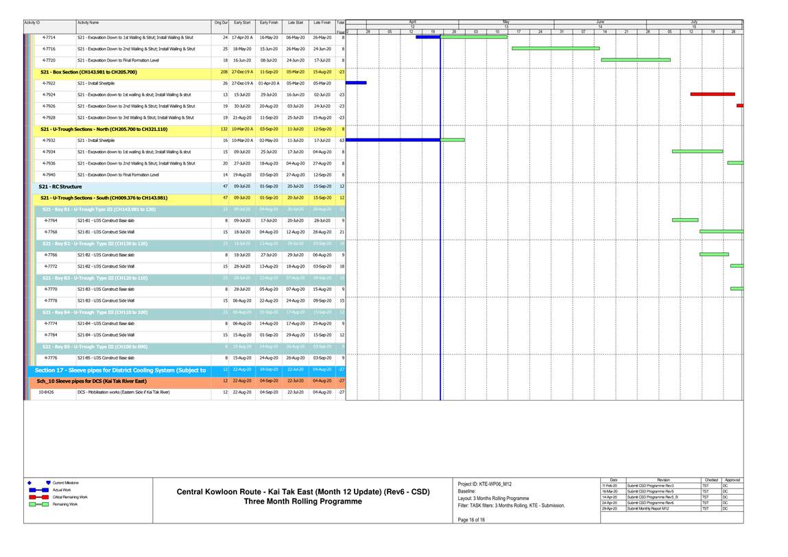Click the blue actual bar for 4-7922

point(356,83)
